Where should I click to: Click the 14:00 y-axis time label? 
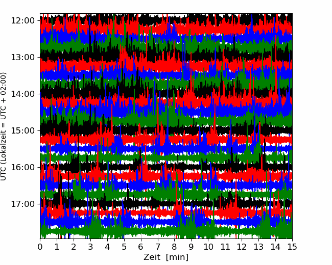pyautogui.click(x=22, y=94)
